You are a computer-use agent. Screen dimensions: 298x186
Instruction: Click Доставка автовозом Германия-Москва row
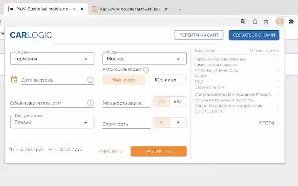[237, 94]
